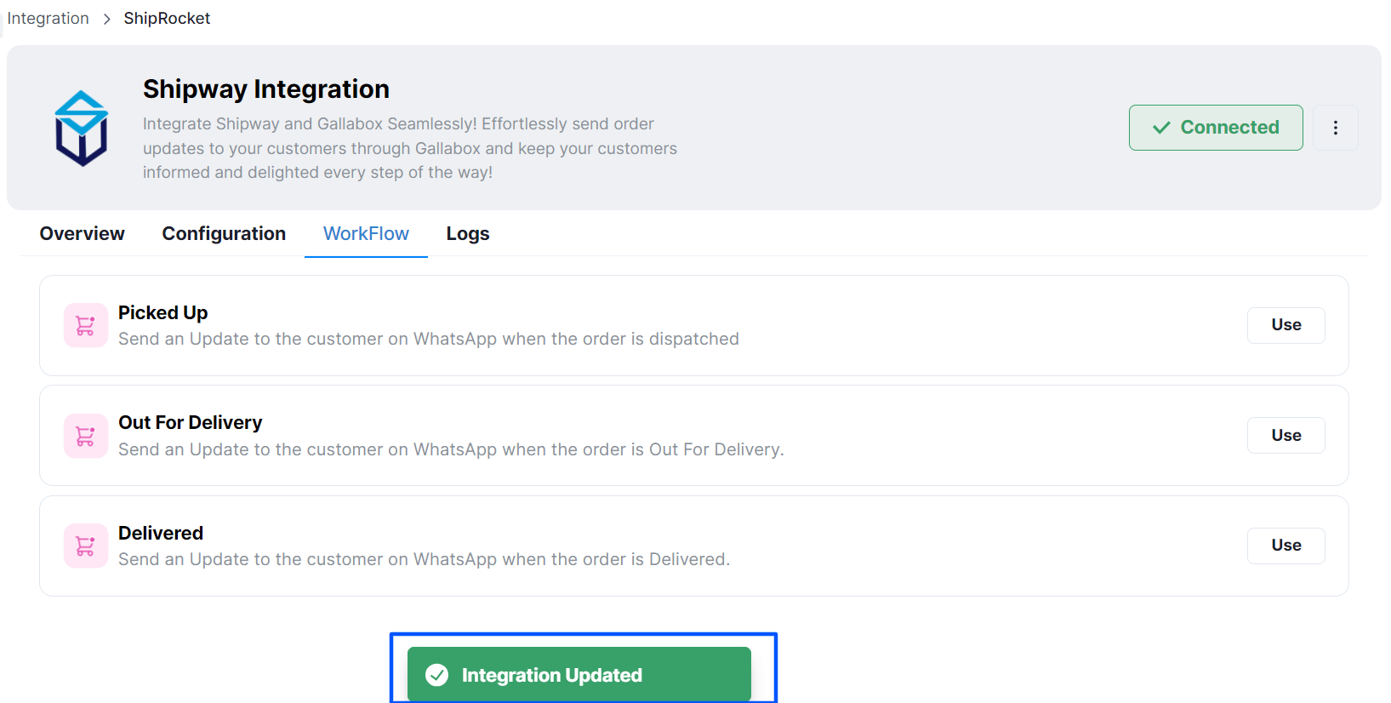
Task: Switch to the Overview tab
Action: point(83,233)
